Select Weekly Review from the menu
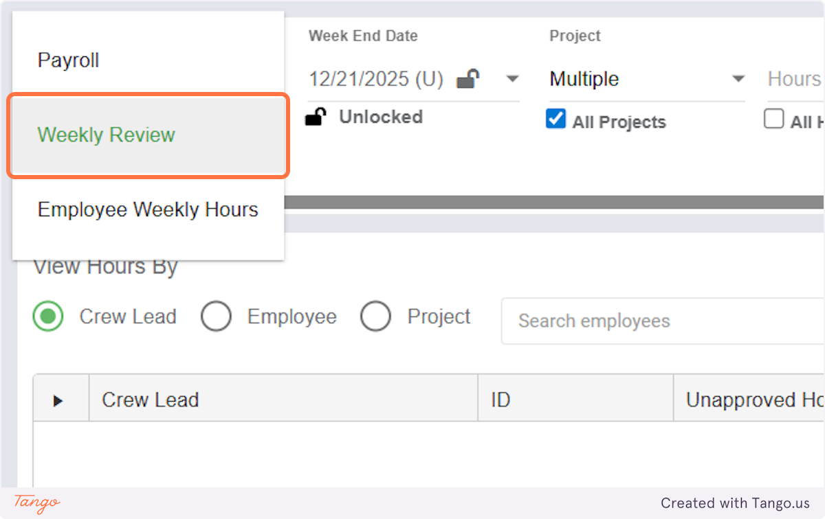Image resolution: width=825 pixels, height=519 pixels. coord(107,135)
